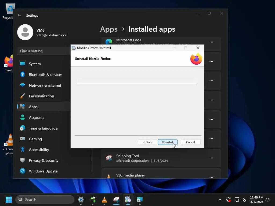Click Windows Update refresh icon
This screenshot has width=275, height=206.
pos(23,171)
